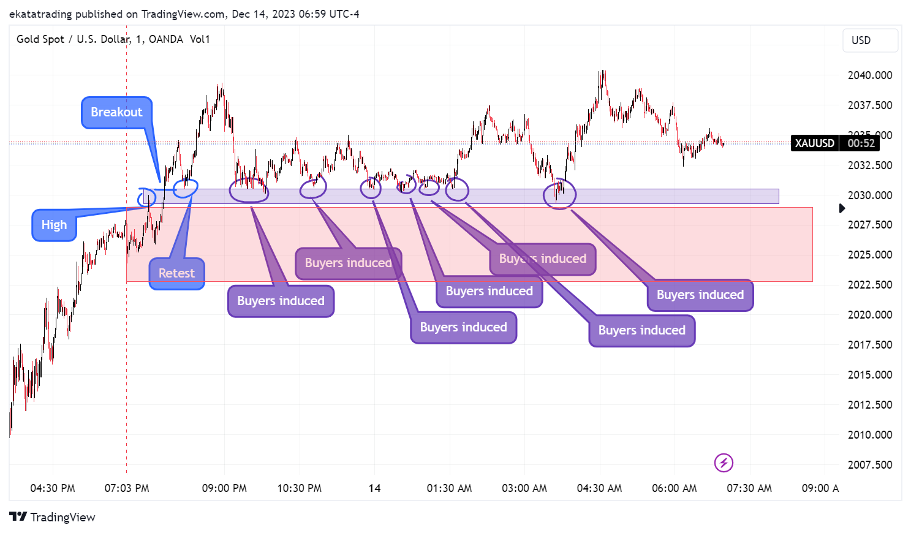Click the 03:00 AM time axis label
Screen dimensions: 911x533
coord(524,488)
